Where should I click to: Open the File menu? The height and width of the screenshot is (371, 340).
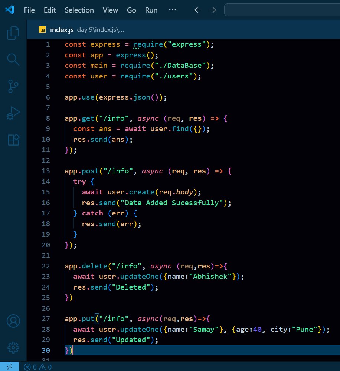pos(29,10)
